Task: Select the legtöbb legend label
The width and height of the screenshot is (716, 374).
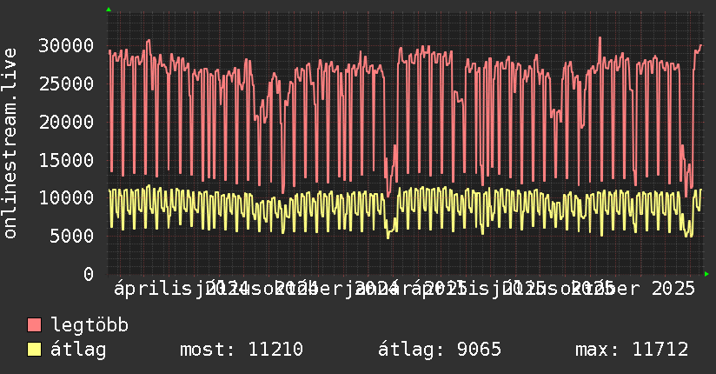Action: [x=90, y=325]
